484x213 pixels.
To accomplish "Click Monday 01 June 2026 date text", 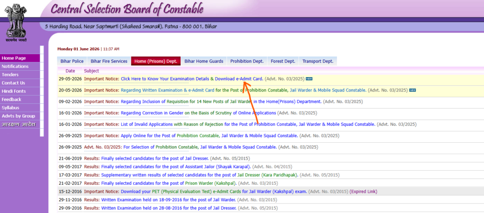I will [x=79, y=49].
